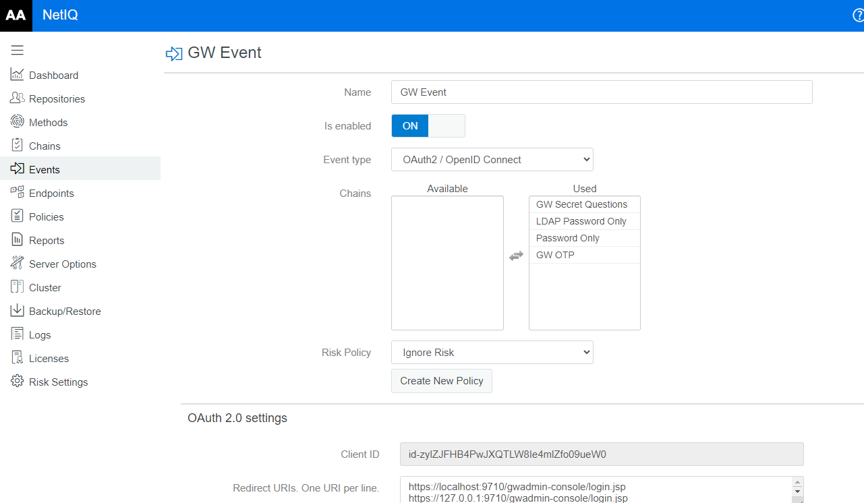Click the Redirect URIs scrollbar down arrow

[798, 499]
